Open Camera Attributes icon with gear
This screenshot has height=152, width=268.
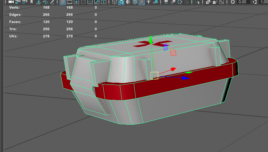click(25, 2)
